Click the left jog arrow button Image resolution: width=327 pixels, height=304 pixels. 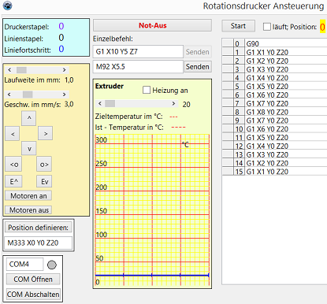click(x=13, y=134)
